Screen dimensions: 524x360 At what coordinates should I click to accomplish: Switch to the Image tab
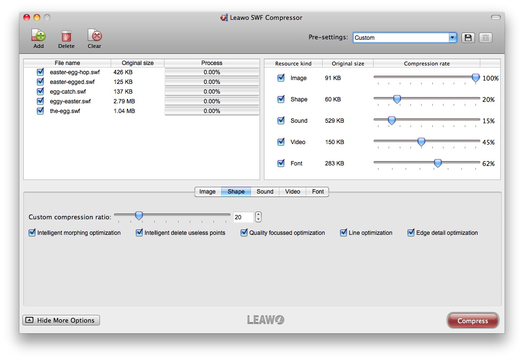(x=208, y=192)
